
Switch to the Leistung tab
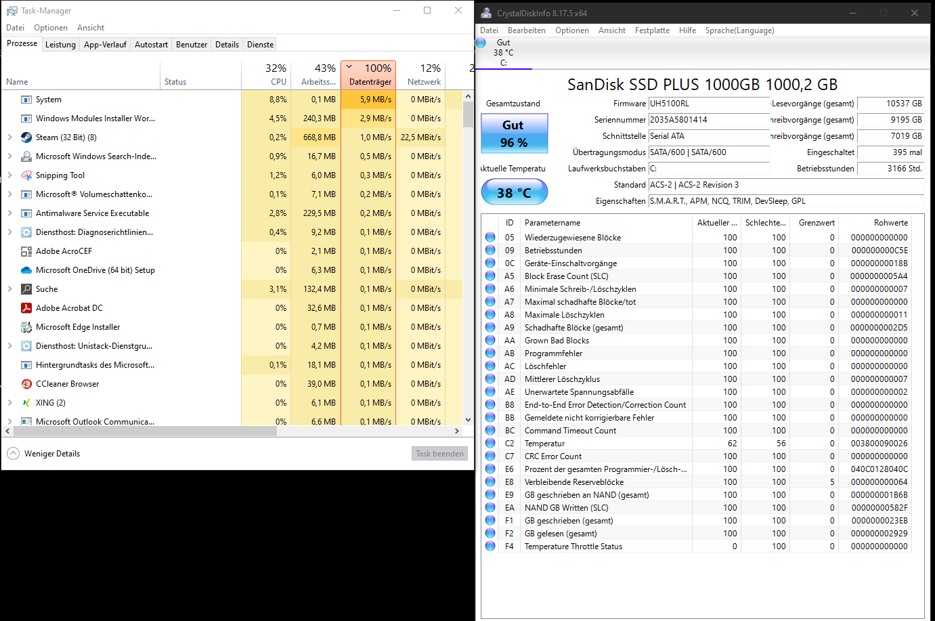click(x=60, y=45)
